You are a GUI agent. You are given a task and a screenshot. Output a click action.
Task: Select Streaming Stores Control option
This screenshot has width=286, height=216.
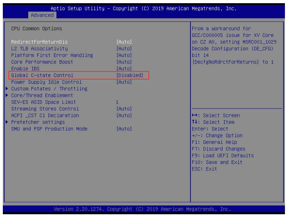[x=45, y=109]
